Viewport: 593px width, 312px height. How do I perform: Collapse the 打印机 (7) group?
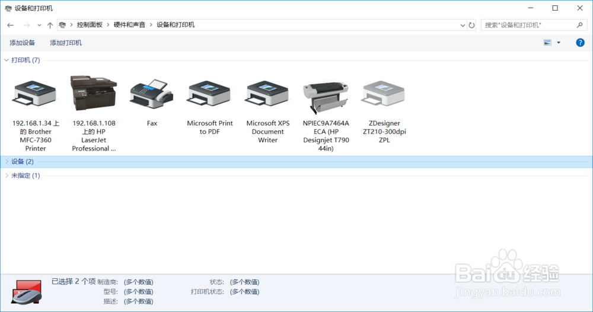click(x=7, y=60)
